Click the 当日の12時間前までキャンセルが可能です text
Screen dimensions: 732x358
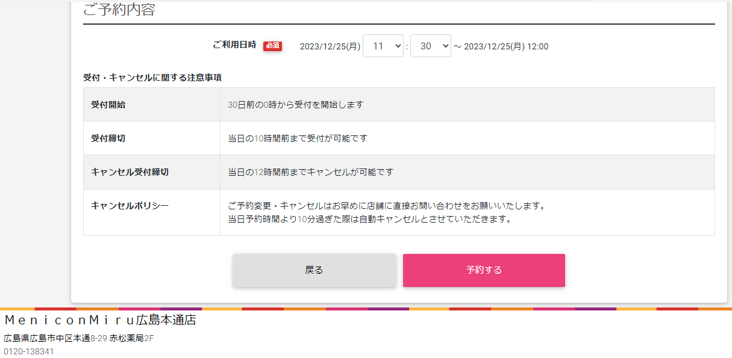point(310,172)
